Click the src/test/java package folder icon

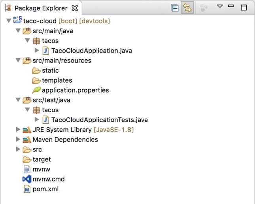coord(27,100)
